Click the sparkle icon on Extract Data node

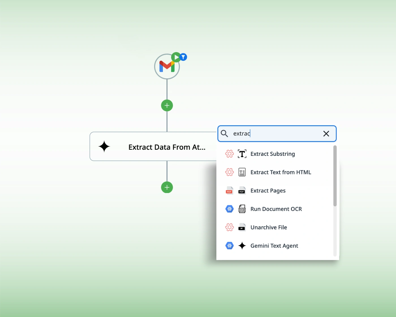(104, 147)
